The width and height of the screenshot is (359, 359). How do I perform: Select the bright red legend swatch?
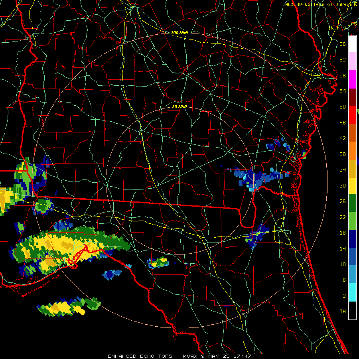pos(352,115)
